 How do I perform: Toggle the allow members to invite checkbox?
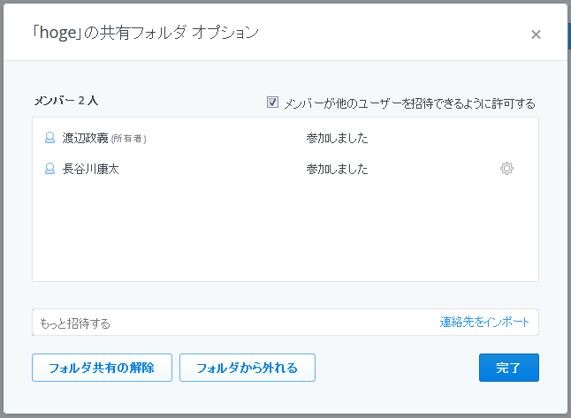pyautogui.click(x=272, y=103)
